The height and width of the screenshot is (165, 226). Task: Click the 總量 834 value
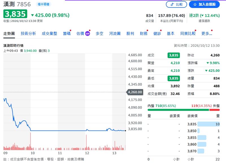(x=216, y=78)
